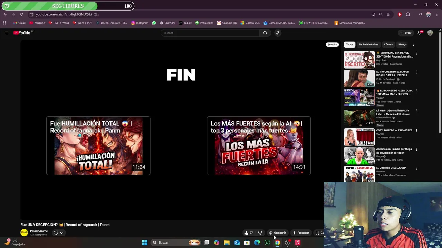Open Apple Music taskbar icon
The width and height of the screenshot is (442, 248).
click(297, 242)
